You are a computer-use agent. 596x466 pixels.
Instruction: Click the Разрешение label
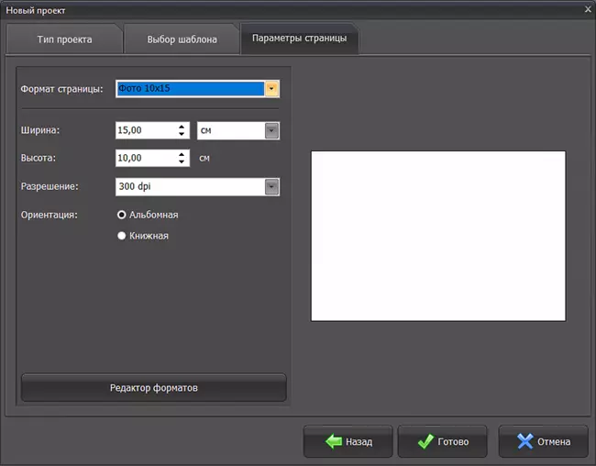point(50,186)
